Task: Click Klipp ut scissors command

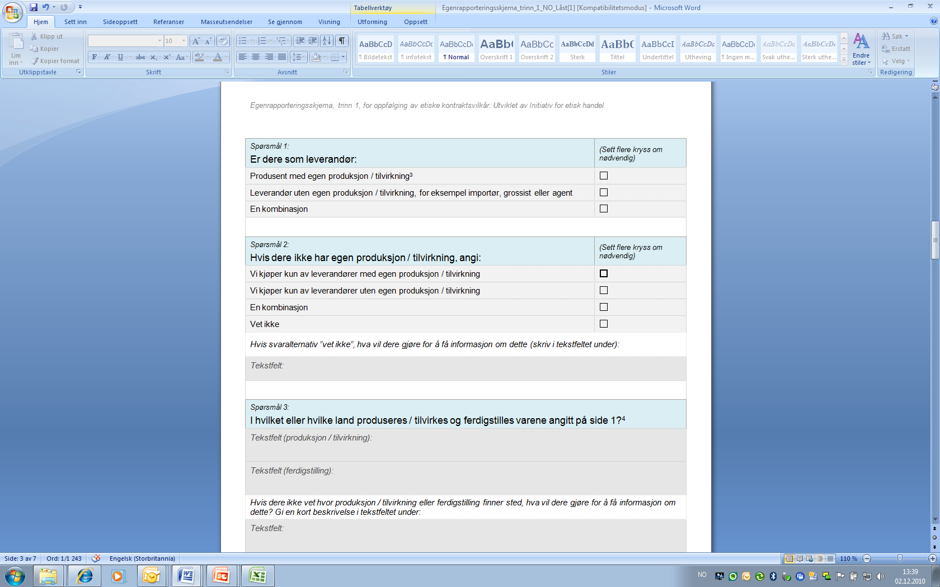Action: pyautogui.click(x=47, y=36)
